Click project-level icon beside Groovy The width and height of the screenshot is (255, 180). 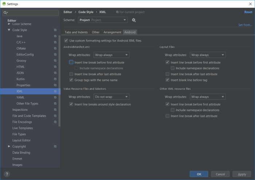(x=55, y=60)
